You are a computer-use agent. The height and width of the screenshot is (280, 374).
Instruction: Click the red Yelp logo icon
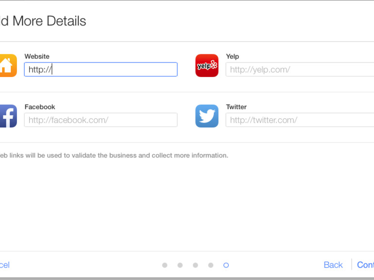click(207, 65)
